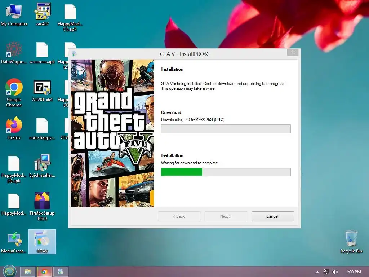Select the HappyMod file above MediaCreat
The height and width of the screenshot is (277, 369).
[x=14, y=205]
